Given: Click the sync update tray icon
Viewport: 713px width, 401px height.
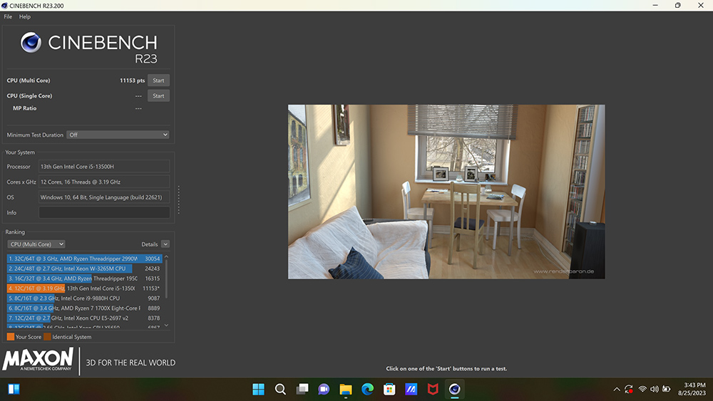Looking at the screenshot, I should 629,389.
